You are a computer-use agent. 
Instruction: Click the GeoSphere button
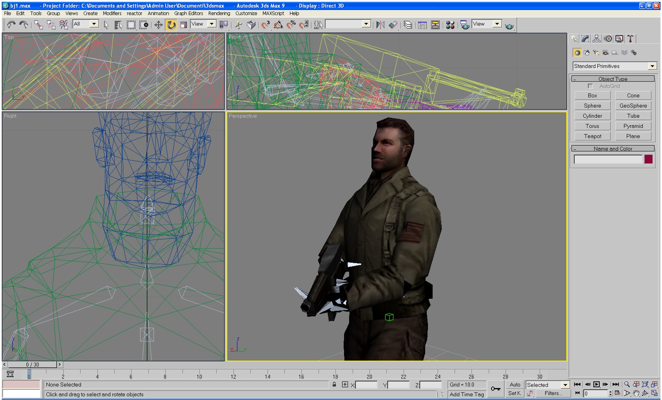tap(633, 106)
